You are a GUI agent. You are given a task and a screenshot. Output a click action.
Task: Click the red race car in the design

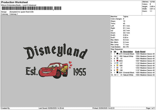pos(53,70)
